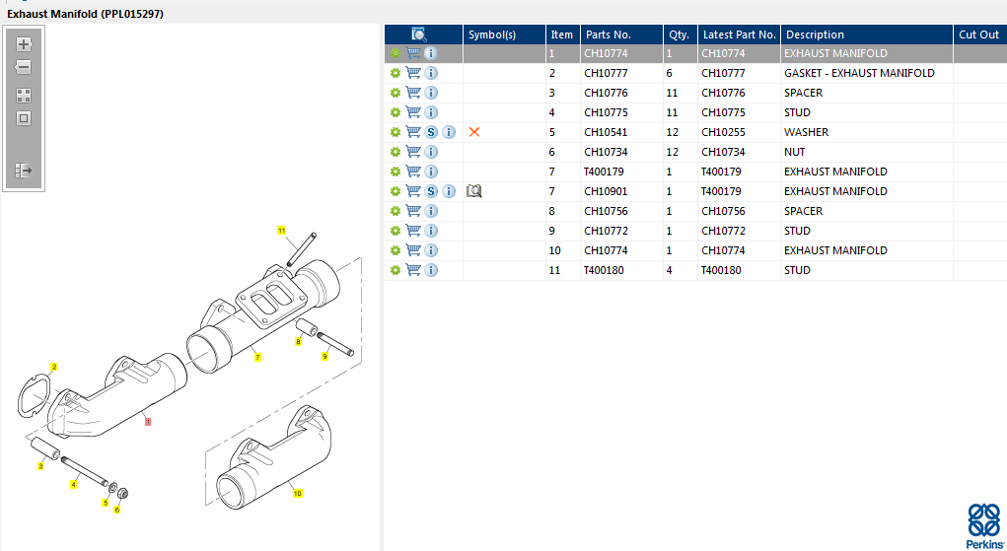
Task: Open gear icon for T400179 manifold row
Action: coord(396,172)
